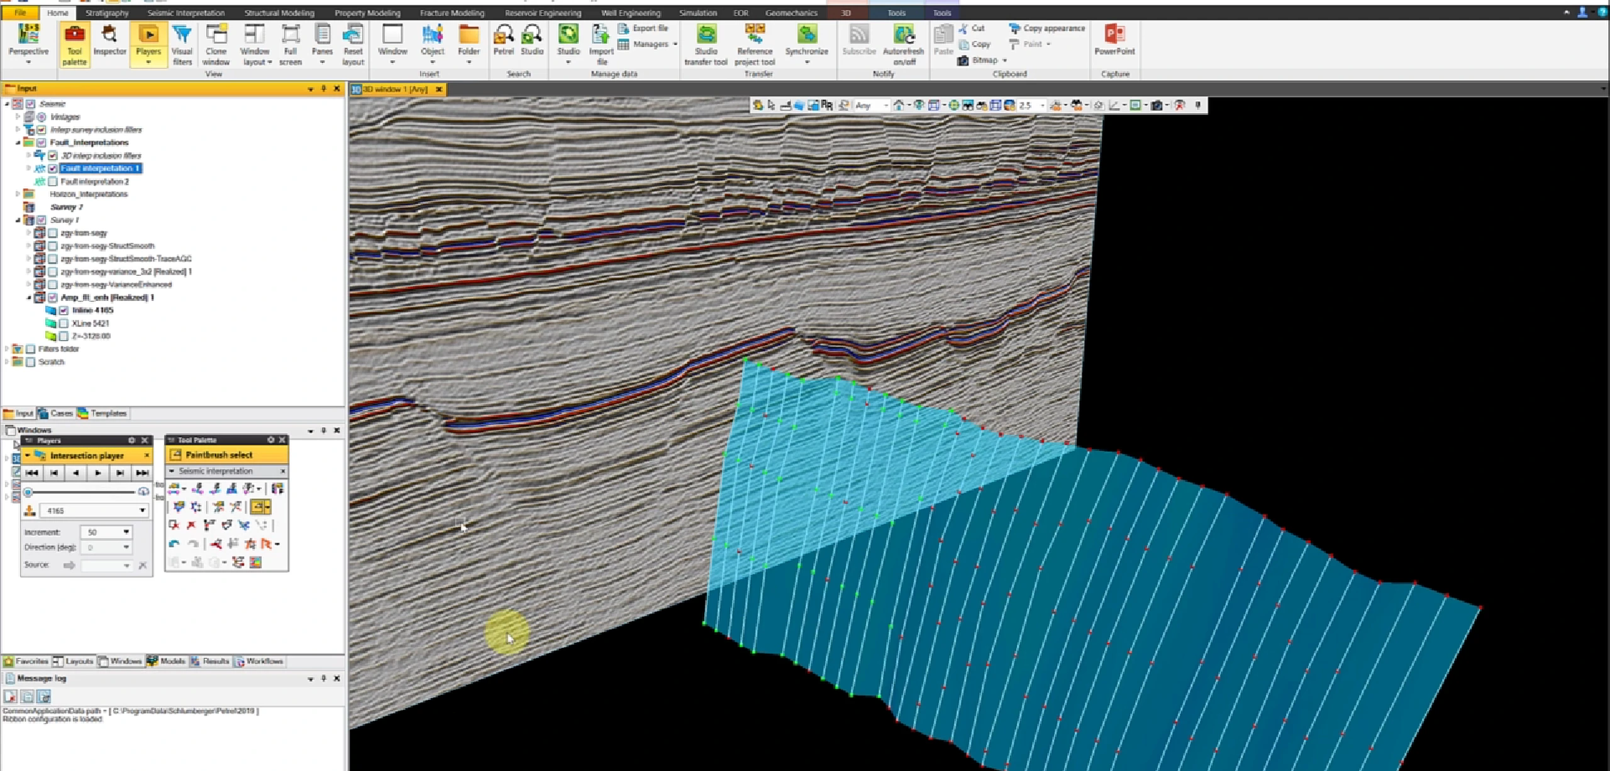The height and width of the screenshot is (771, 1610).
Task: Switch to Full screen view
Action: 291,44
